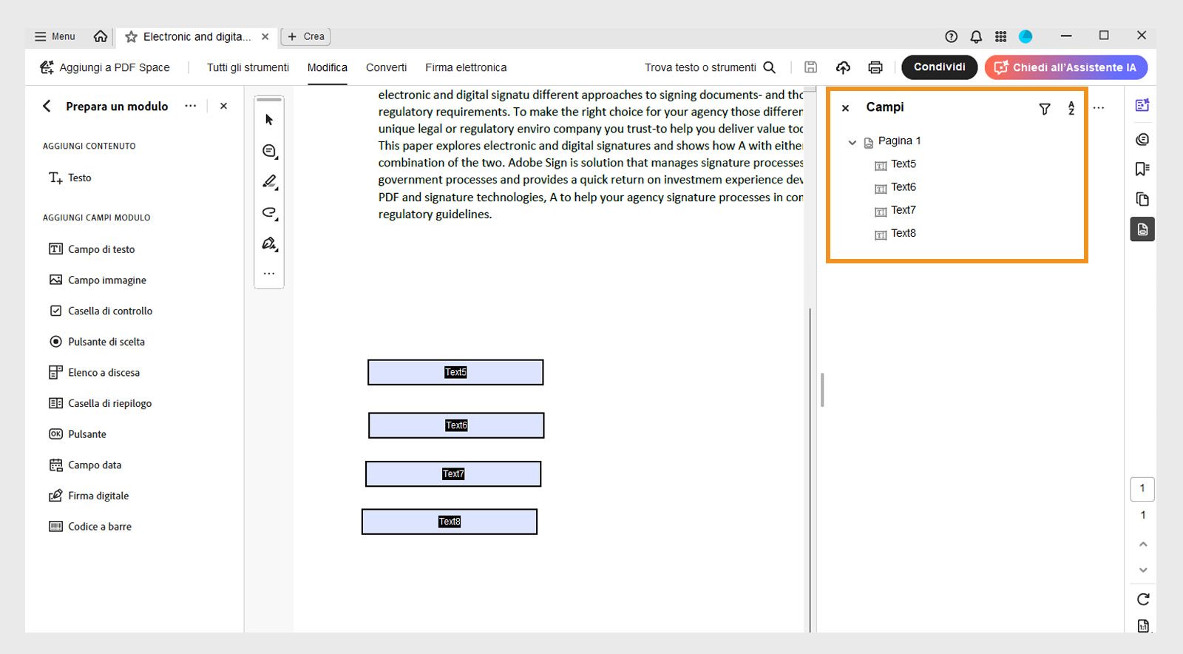Add a Casella di riepilogo field
1183x654 pixels.
tap(100, 403)
